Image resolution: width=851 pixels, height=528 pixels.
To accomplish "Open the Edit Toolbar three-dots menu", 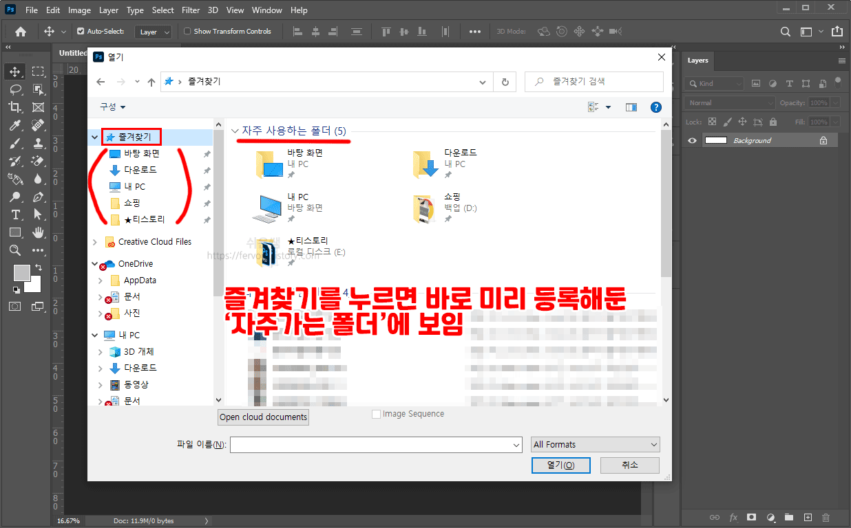I will click(38, 250).
